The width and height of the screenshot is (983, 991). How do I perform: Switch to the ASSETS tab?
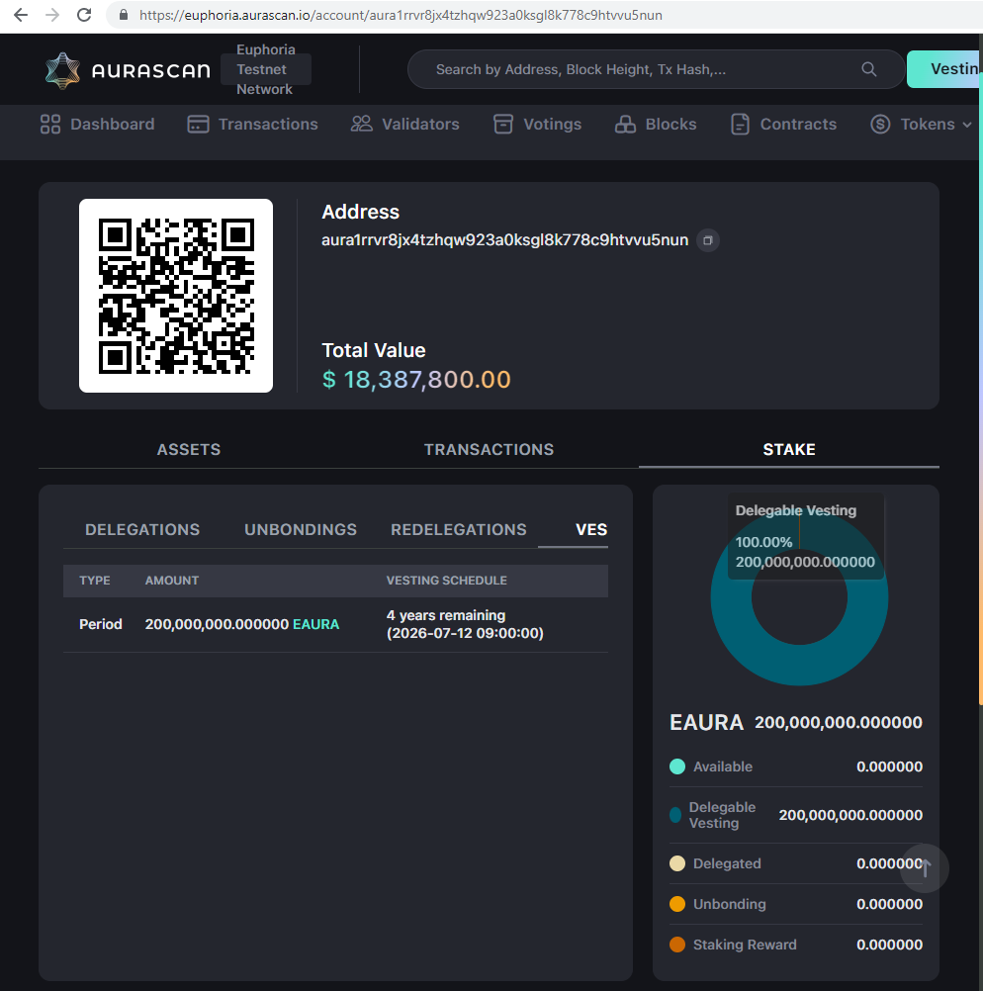tap(188, 450)
